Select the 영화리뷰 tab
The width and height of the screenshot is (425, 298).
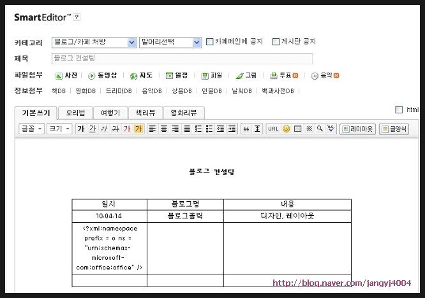tap(183, 113)
